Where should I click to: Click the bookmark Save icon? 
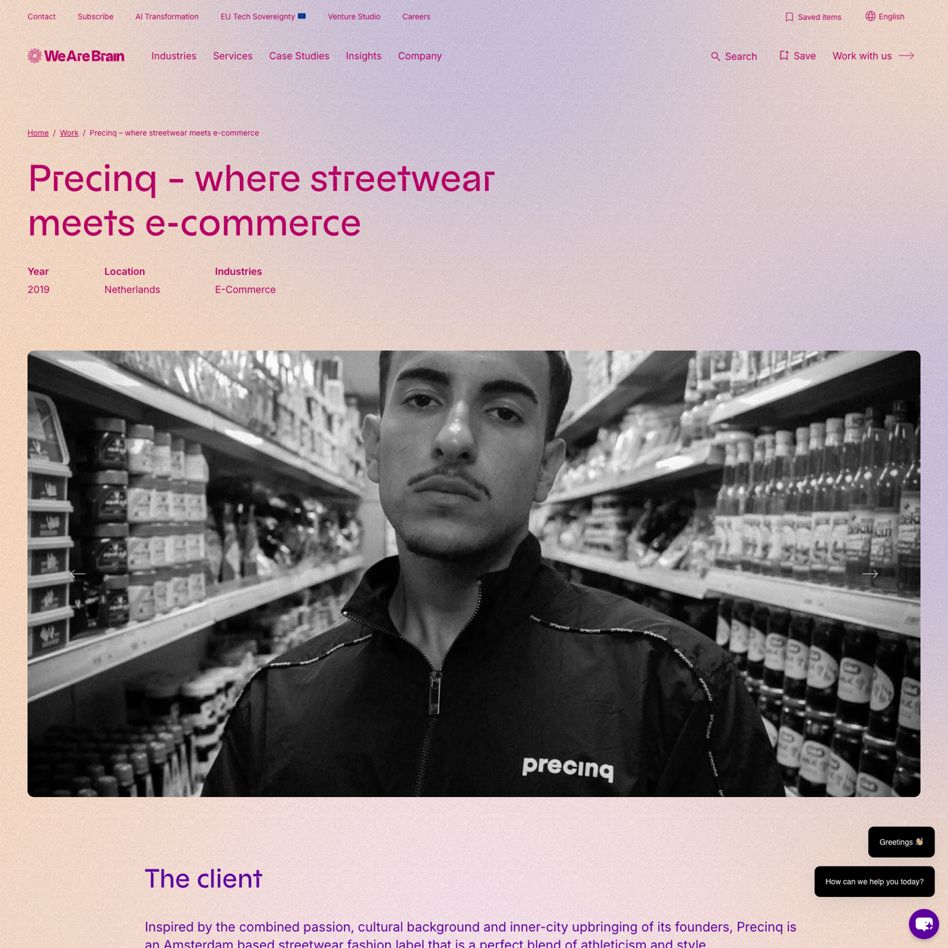point(784,56)
